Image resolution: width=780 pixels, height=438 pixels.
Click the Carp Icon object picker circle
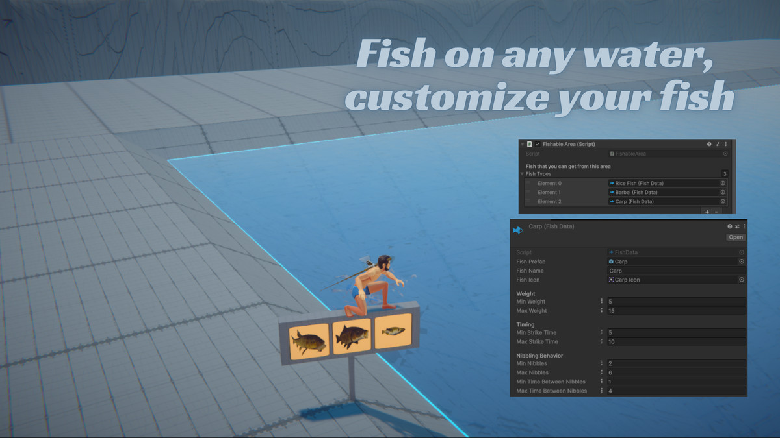(740, 280)
